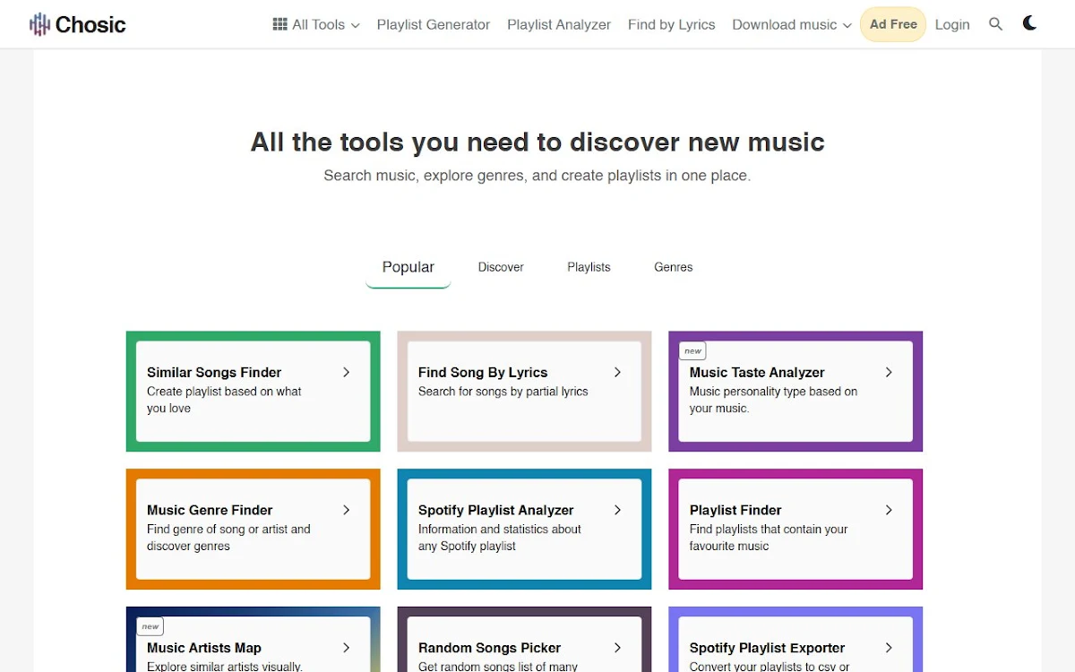Click the All Tools grid icon
This screenshot has width=1075, height=672.
point(279,24)
